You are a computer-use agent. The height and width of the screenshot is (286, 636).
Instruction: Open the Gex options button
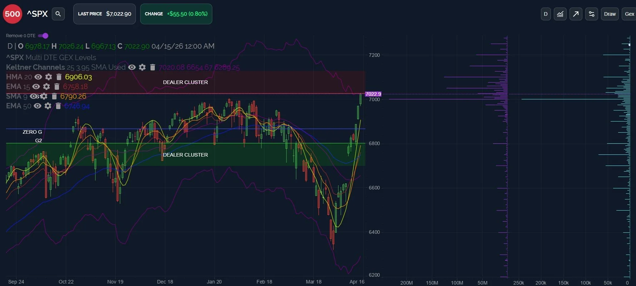coord(629,14)
